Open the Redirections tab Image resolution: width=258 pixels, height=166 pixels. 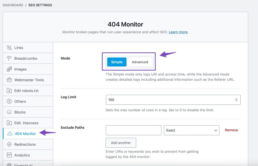coord(28,144)
